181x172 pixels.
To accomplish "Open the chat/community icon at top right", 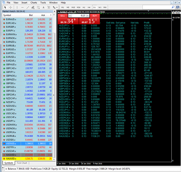I will coord(178,7).
